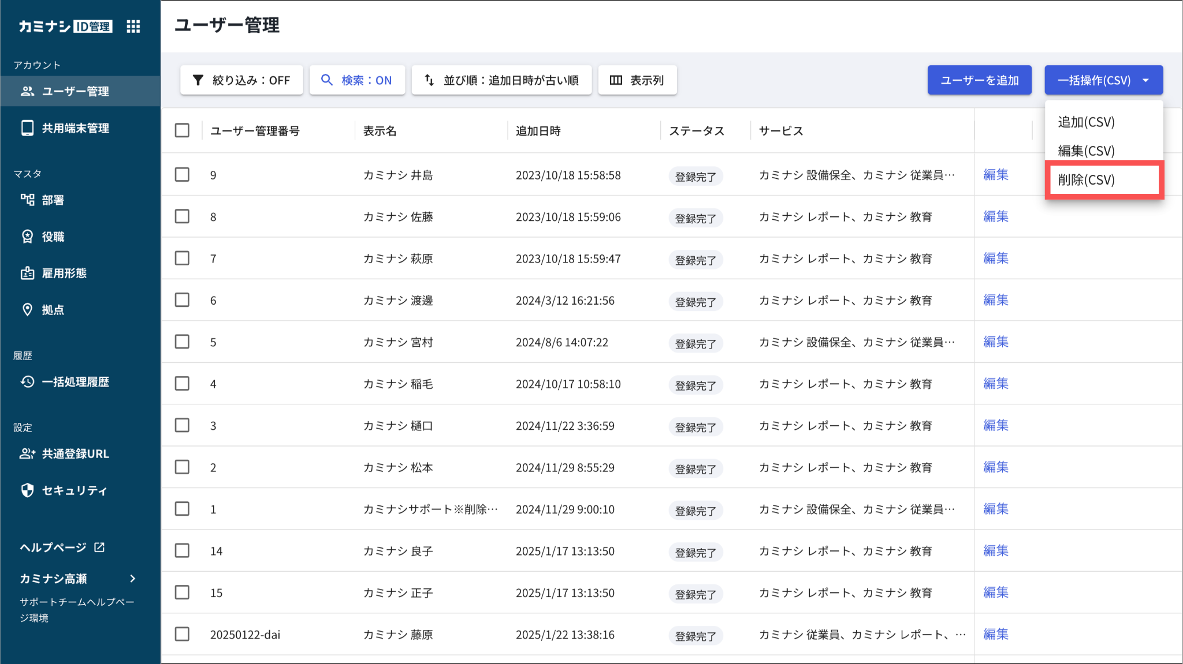Image resolution: width=1183 pixels, height=664 pixels.
Task: Click the 共通登録URL icon
Action: pyautogui.click(x=27, y=454)
